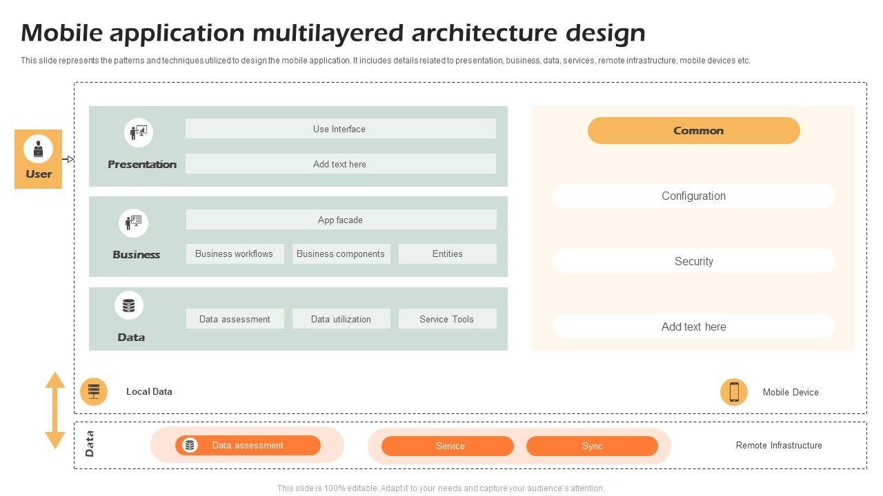Click the Business workflows box
883x496 pixels.
tap(235, 254)
